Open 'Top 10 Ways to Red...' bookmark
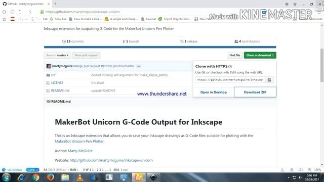The image size is (324, 182). pos(174,19)
